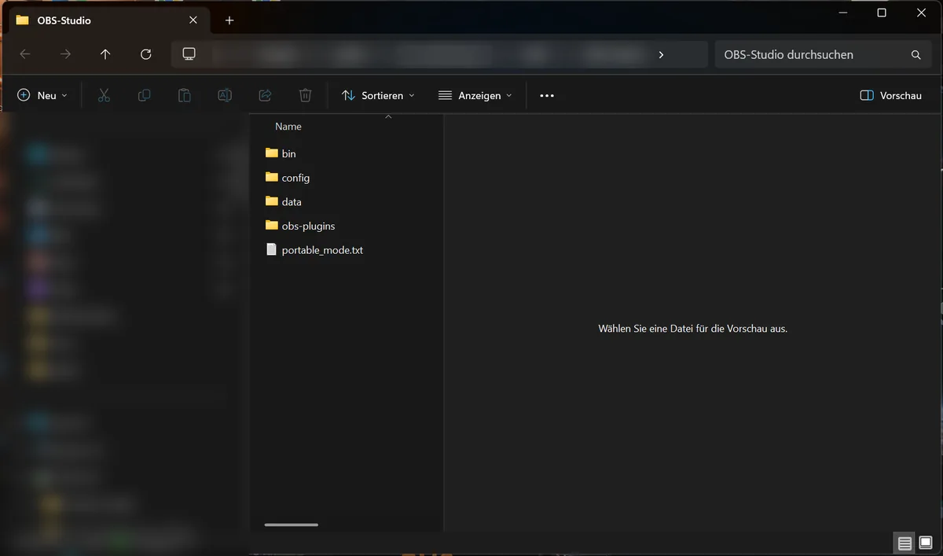This screenshot has height=556, width=943.
Task: Click the Cut scissors icon
Action: [104, 95]
